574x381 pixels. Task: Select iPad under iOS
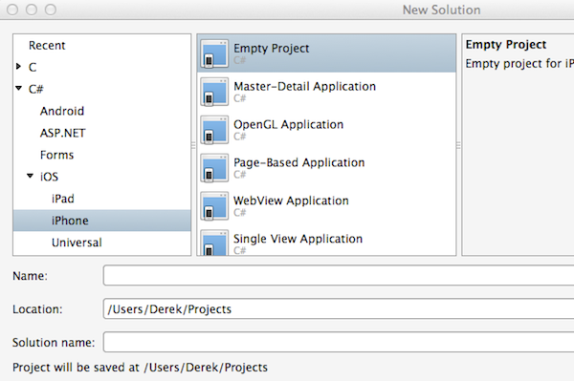click(63, 199)
